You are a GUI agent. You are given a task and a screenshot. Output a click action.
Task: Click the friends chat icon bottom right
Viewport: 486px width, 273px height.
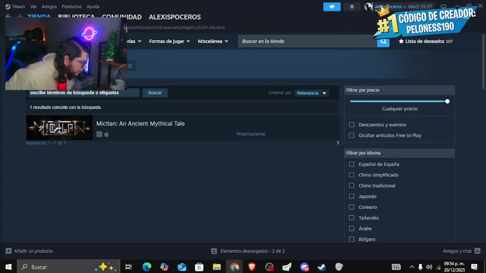tap(477, 251)
